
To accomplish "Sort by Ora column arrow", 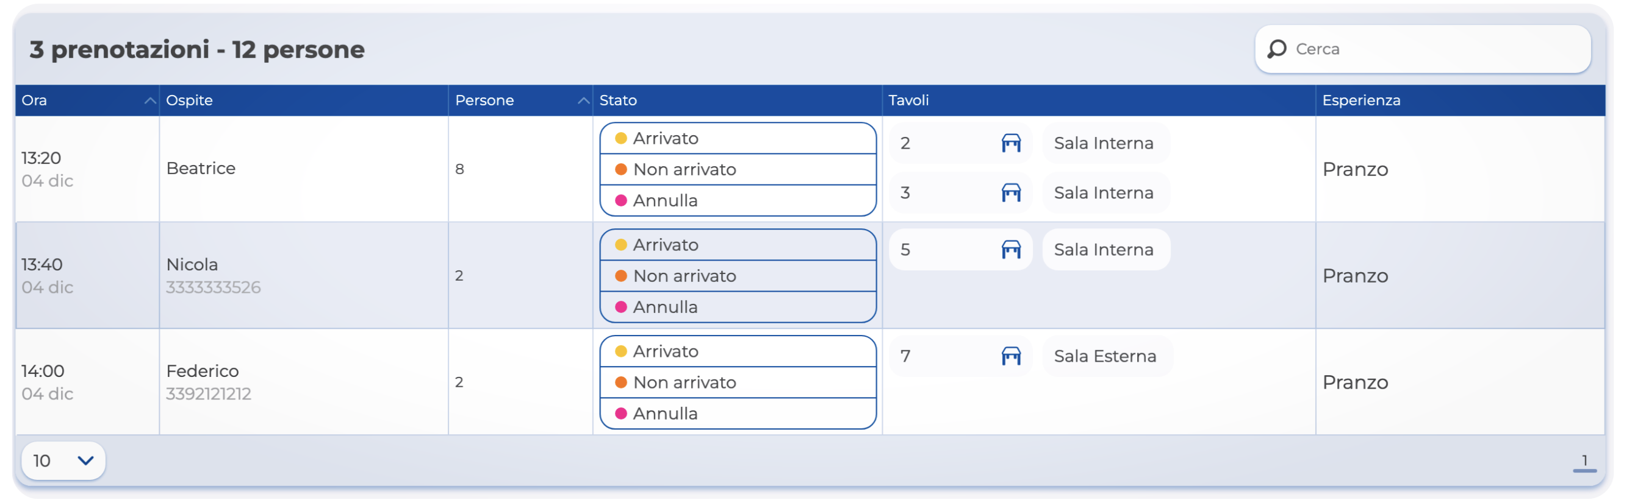I will pyautogui.click(x=150, y=100).
